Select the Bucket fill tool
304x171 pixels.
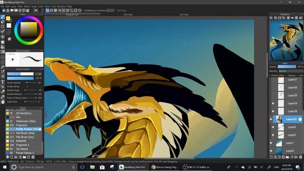(x=2, y=47)
